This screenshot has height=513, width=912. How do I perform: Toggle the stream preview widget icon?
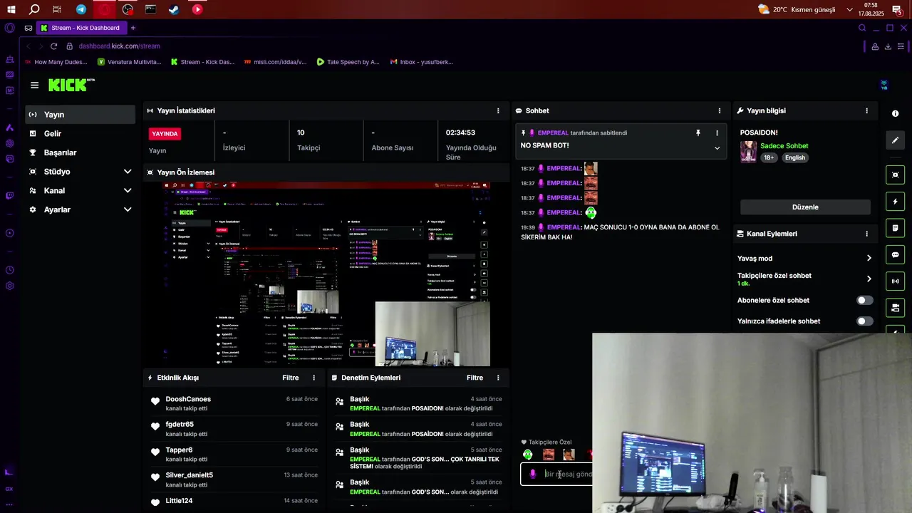coord(895,175)
